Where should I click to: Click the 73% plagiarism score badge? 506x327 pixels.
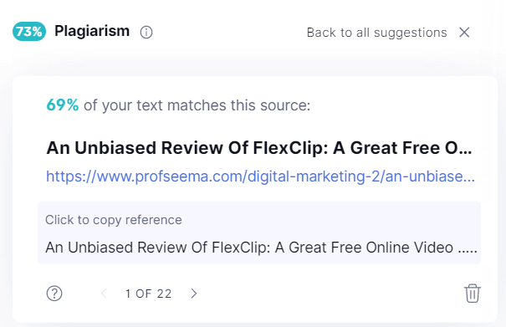(x=29, y=31)
